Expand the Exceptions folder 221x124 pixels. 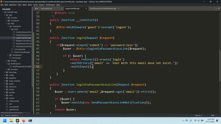click(6, 21)
